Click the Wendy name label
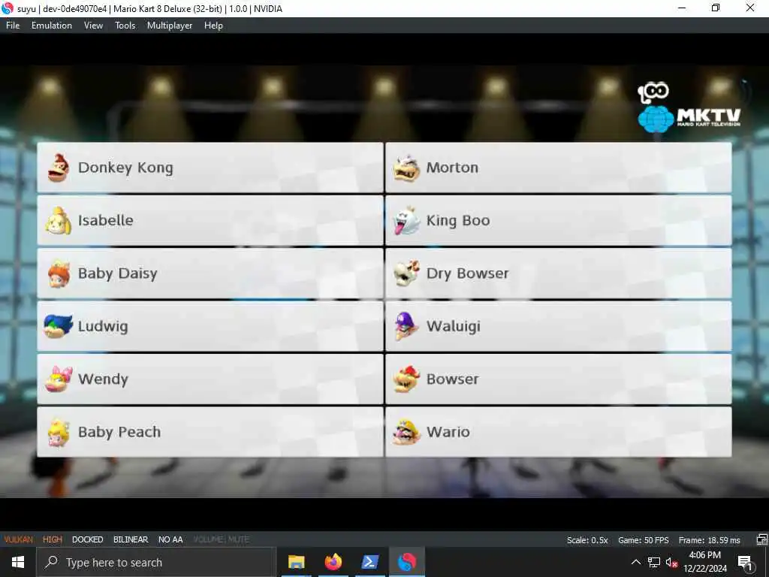Screen dimensions: 769x577 (x=103, y=379)
